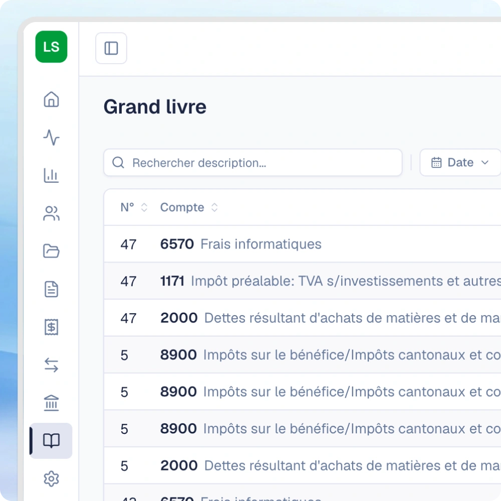The image size is (501, 501).
Task: Open the contacts users icon
Action: pyautogui.click(x=51, y=213)
